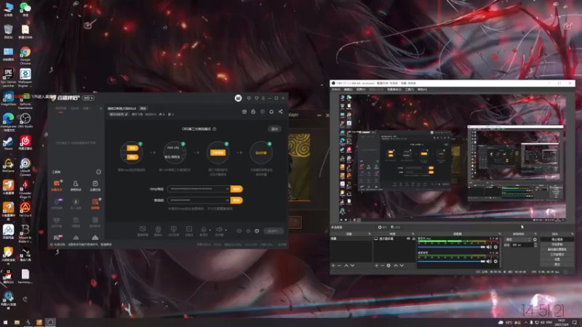
Task: Open the person toolbox tool in the first row
Action: [76, 185]
